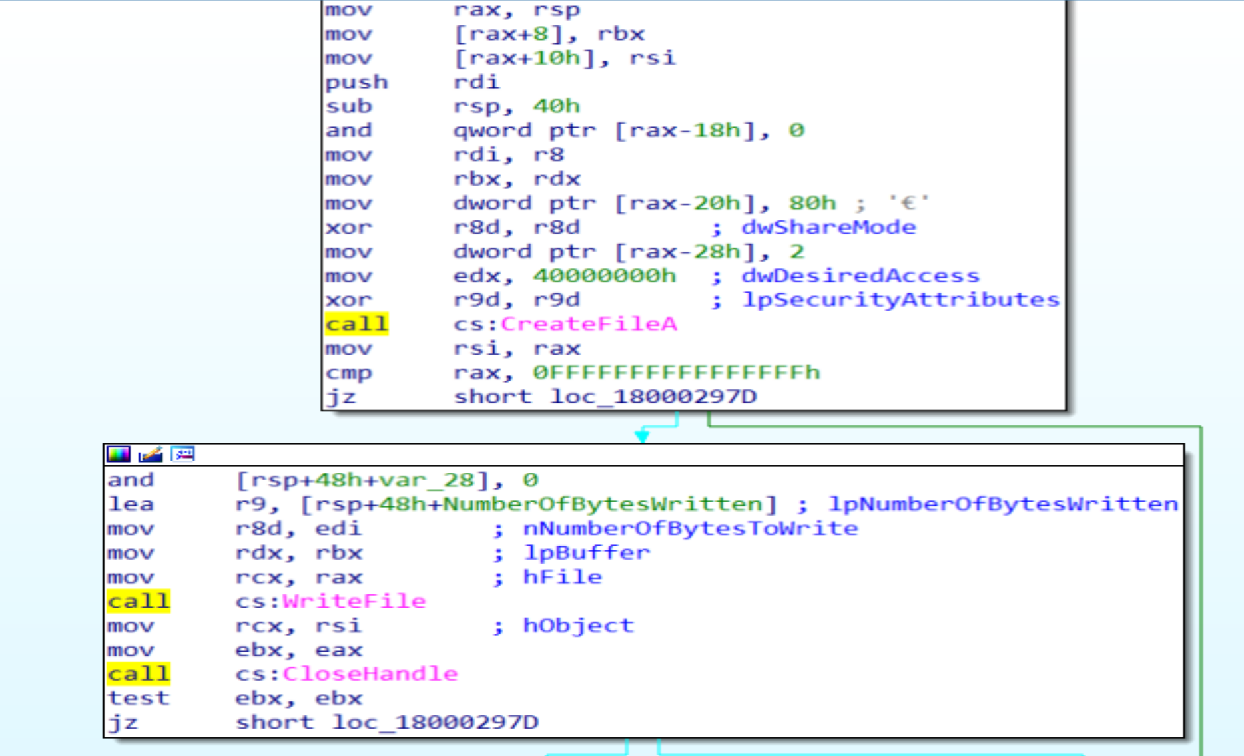1244x756 pixels.
Task: Click loc_18000297D in the lower block
Action: click(436, 723)
